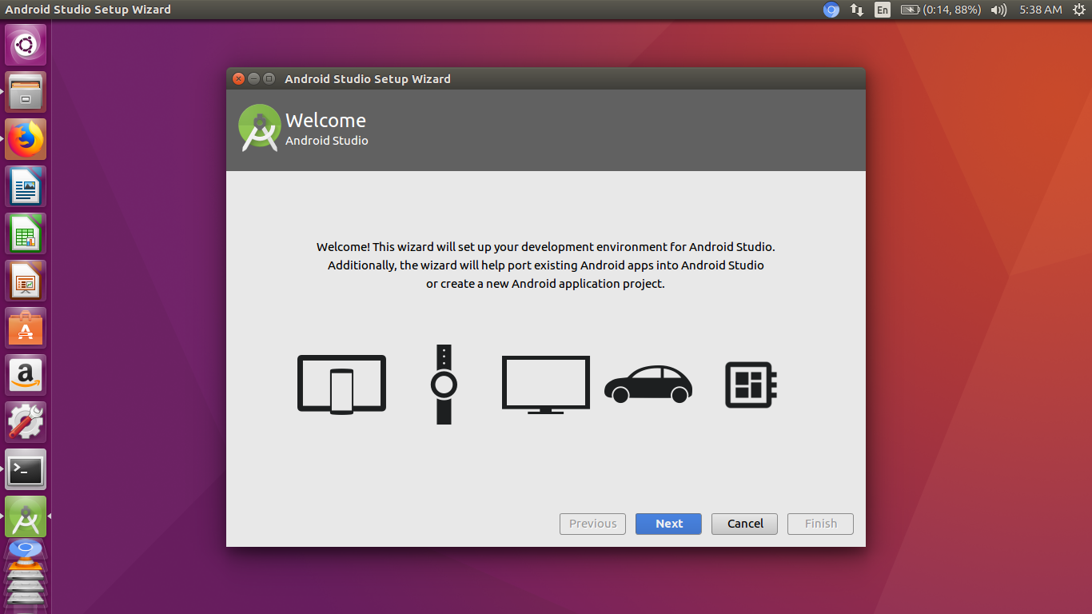Click the phone and tablet device icon
The image size is (1092, 614).
coord(341,385)
